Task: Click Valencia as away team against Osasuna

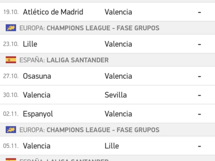Action: (x=118, y=76)
